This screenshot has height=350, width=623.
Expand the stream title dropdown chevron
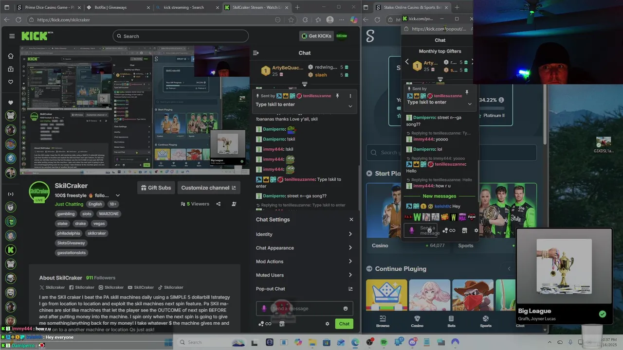coord(117,195)
